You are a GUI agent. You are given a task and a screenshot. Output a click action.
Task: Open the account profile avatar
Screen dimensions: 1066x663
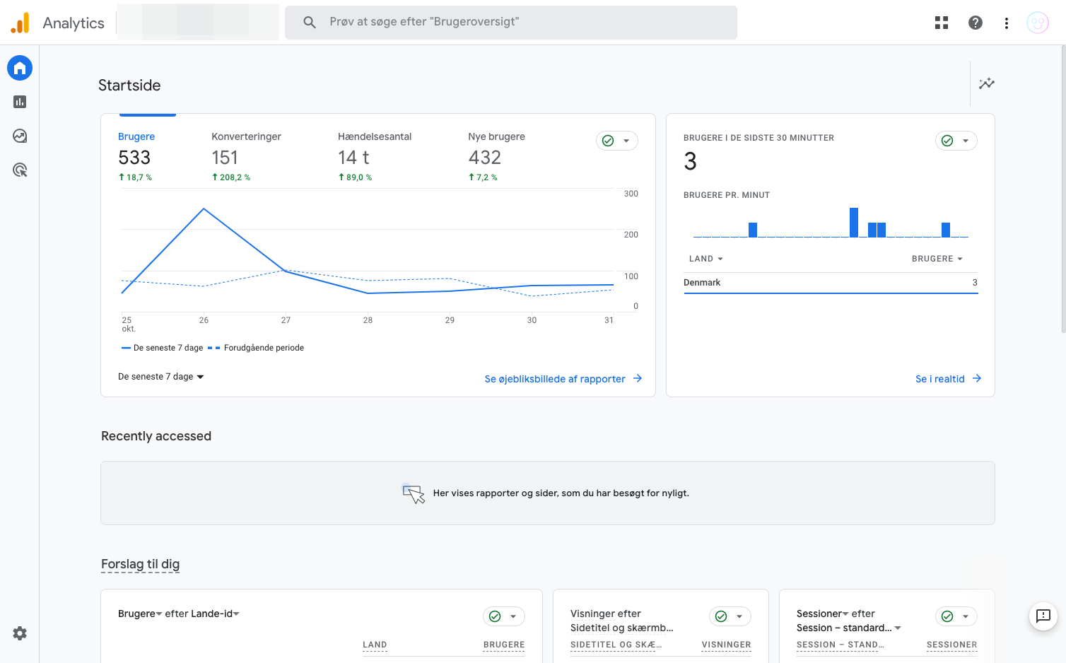tap(1038, 23)
